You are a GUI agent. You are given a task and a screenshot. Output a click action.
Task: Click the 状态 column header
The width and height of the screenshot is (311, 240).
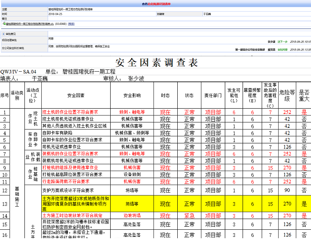click(189, 95)
